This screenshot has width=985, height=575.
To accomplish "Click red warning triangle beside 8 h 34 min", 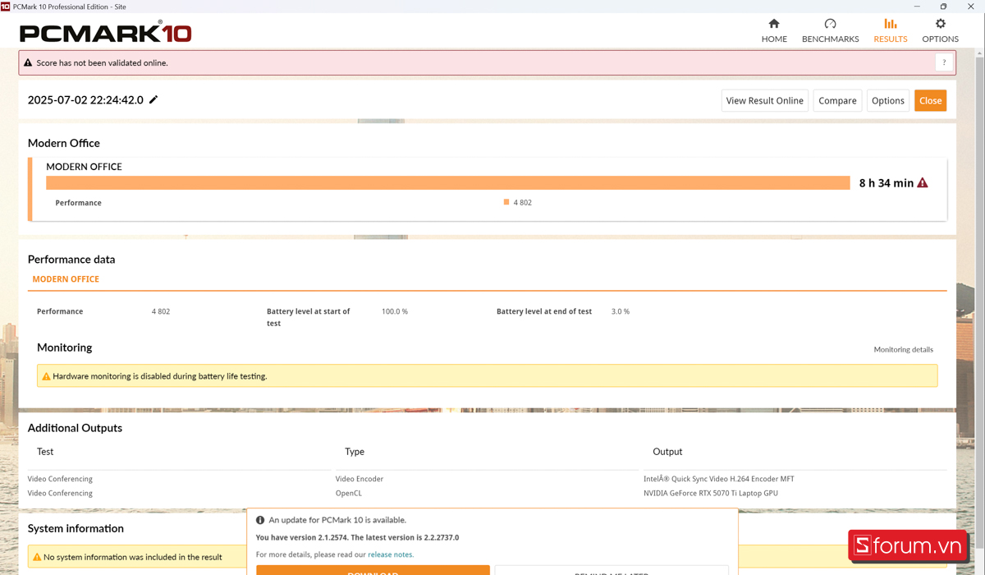I will click(923, 182).
